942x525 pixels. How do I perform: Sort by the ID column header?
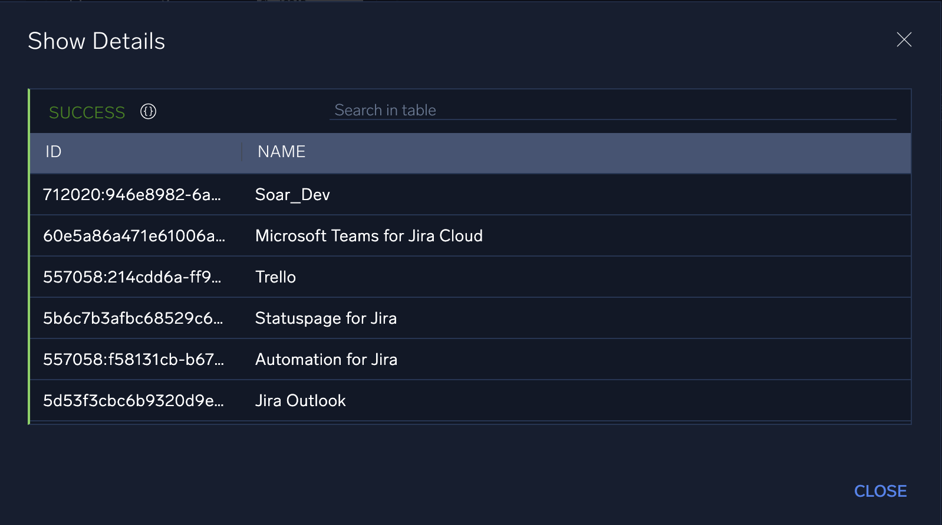pos(54,152)
